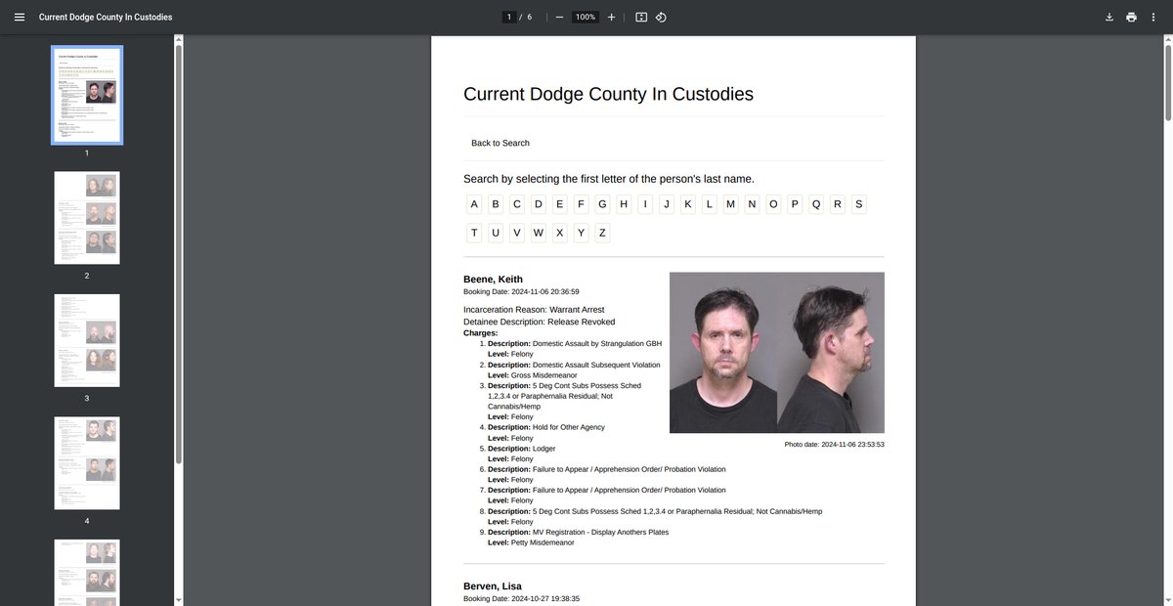Filter by letter Q
Viewport: 1173px width, 606px height.
(x=816, y=204)
